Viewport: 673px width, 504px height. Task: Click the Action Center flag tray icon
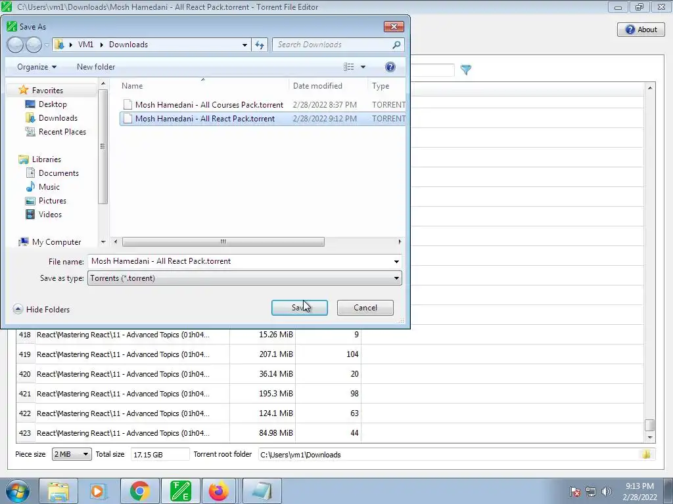(575, 492)
